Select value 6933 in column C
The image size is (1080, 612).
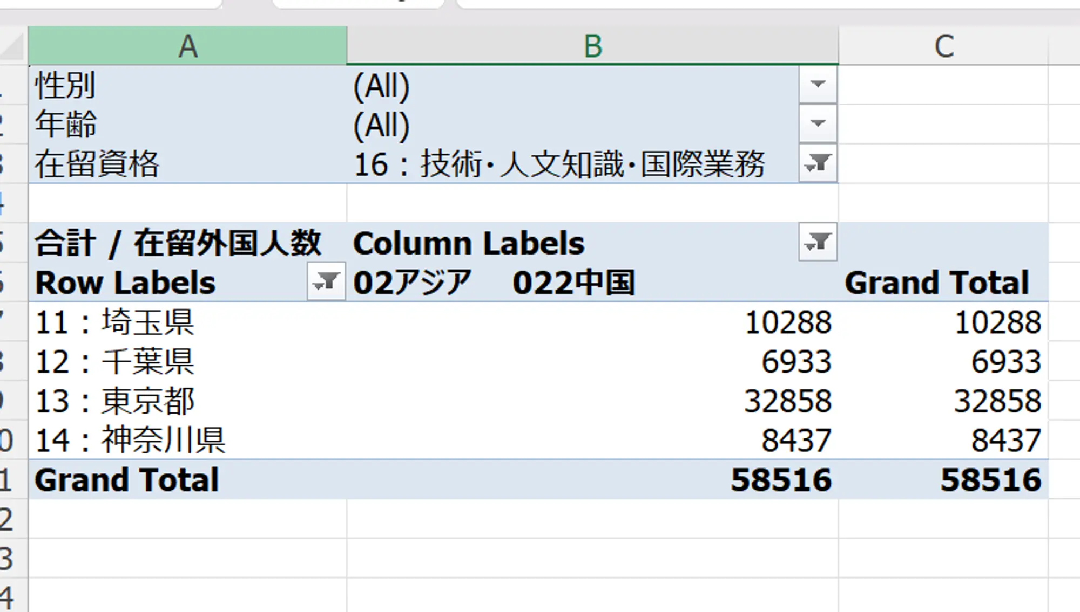943,361
